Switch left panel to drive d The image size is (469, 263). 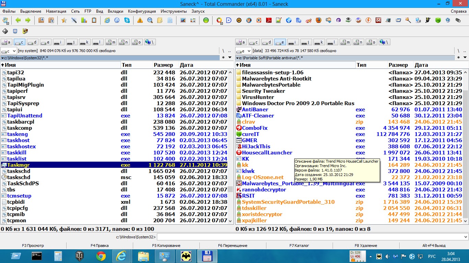tap(32, 42)
